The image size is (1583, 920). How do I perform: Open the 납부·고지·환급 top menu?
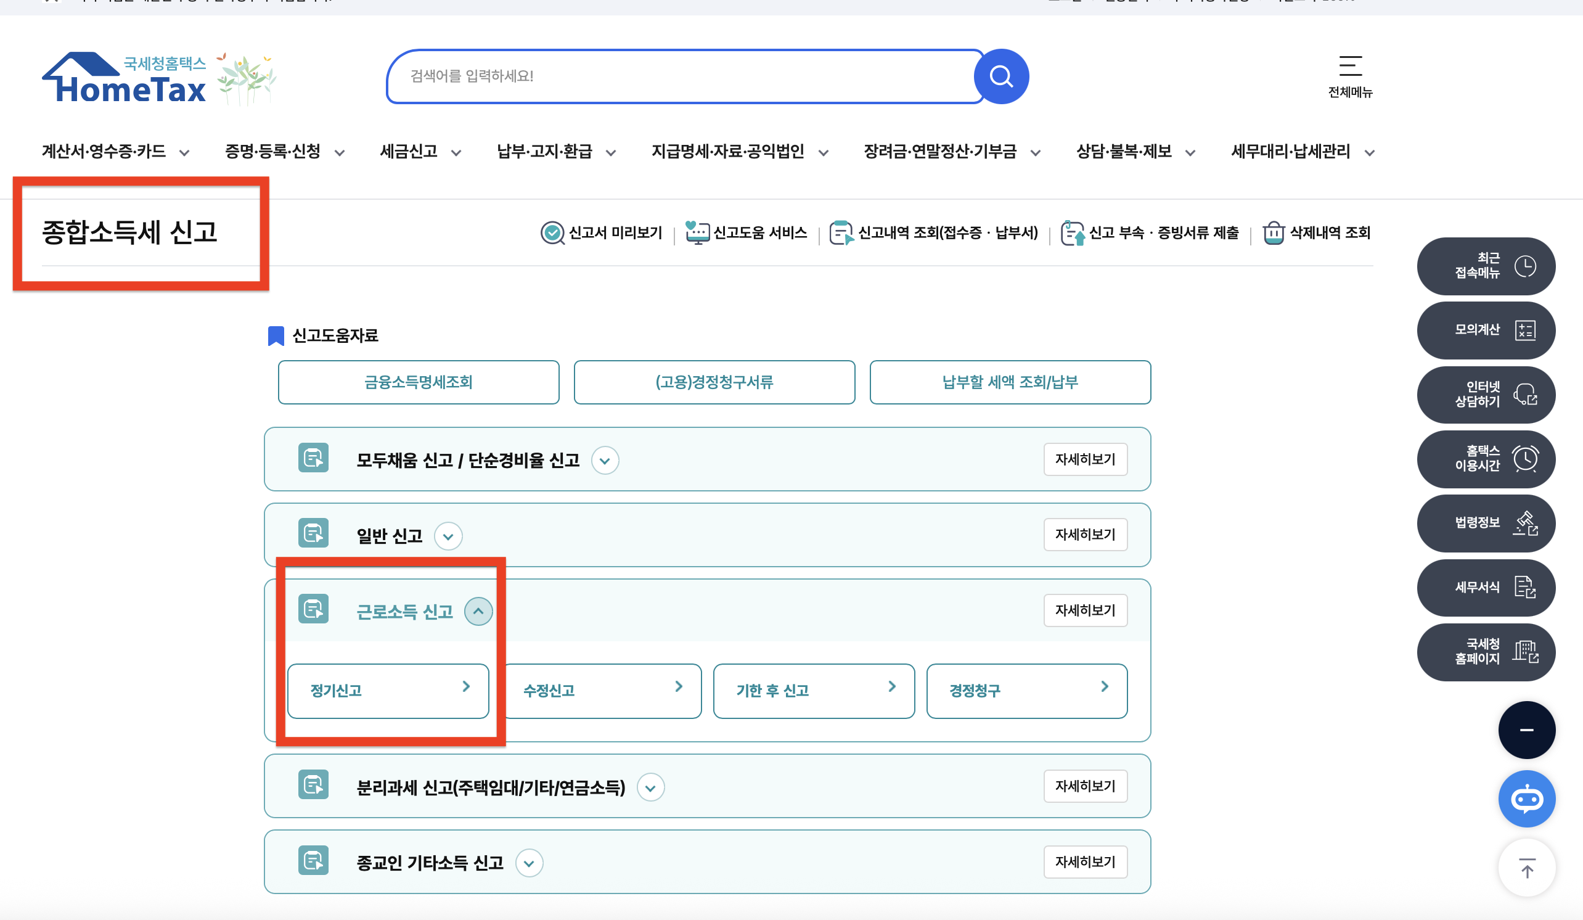coord(555,152)
